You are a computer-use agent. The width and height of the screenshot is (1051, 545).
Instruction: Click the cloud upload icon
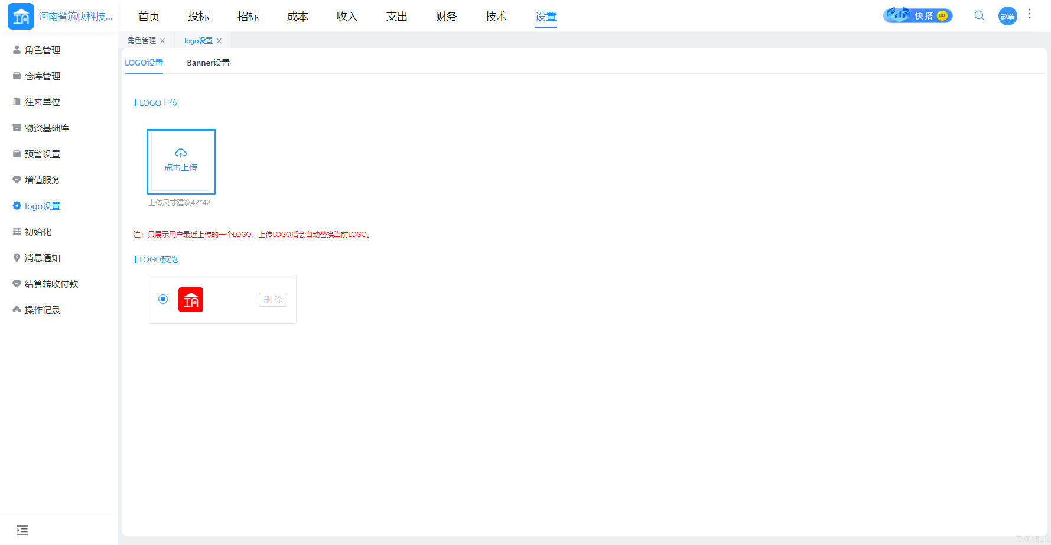[181, 154]
